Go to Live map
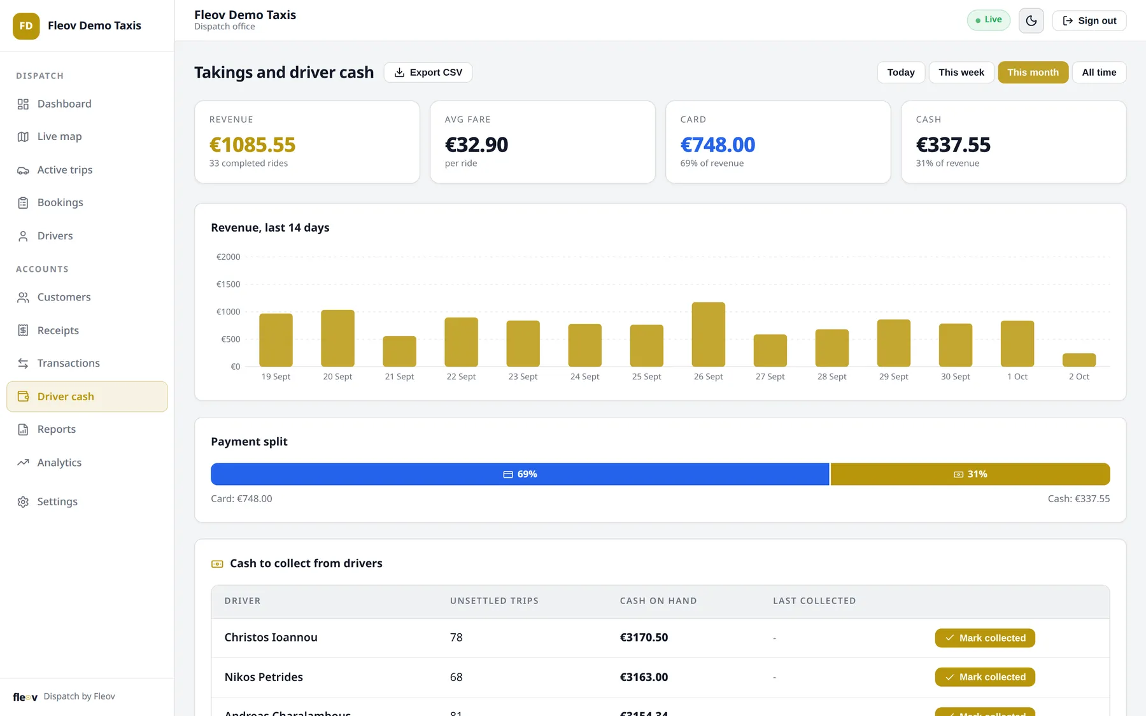Image resolution: width=1146 pixels, height=716 pixels. 87,137
